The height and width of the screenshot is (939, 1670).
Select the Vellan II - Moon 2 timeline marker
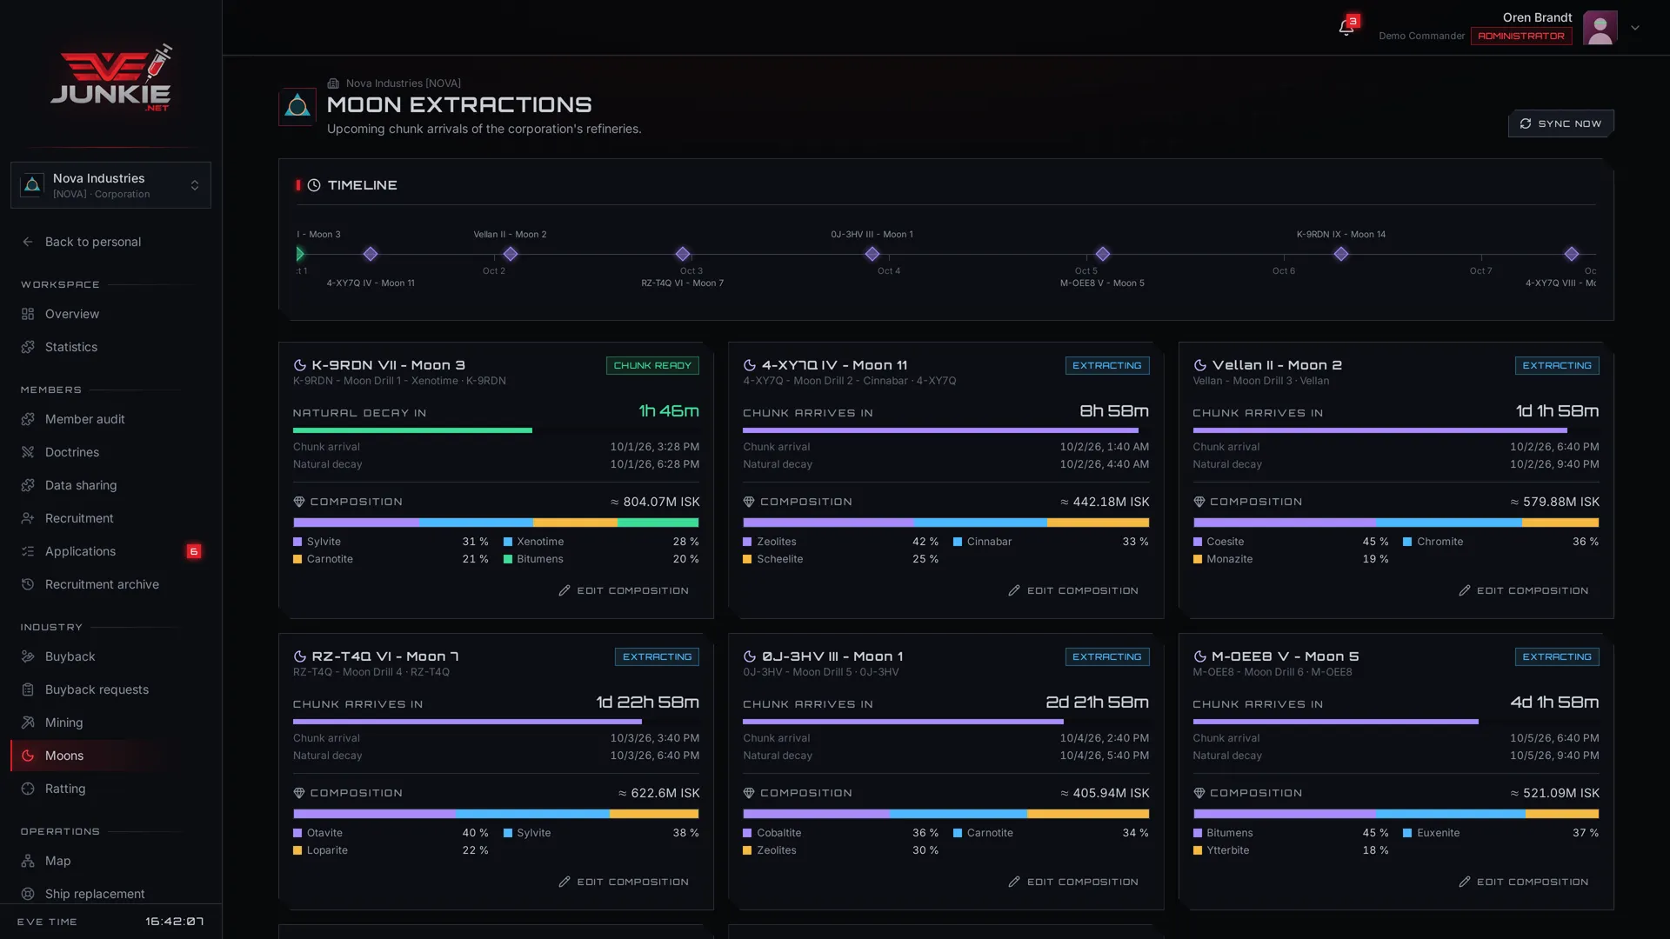[511, 254]
